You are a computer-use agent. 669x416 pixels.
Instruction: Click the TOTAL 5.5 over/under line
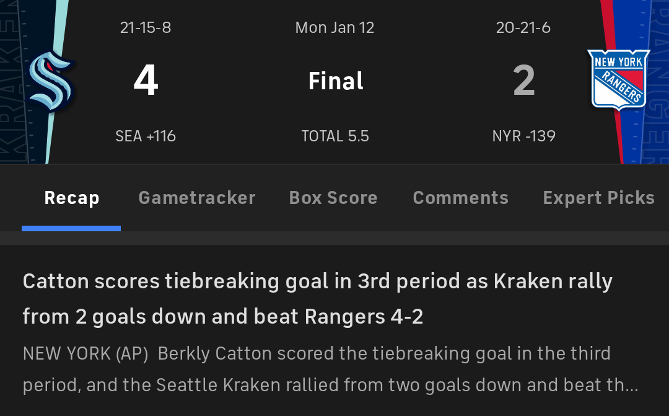(x=335, y=136)
